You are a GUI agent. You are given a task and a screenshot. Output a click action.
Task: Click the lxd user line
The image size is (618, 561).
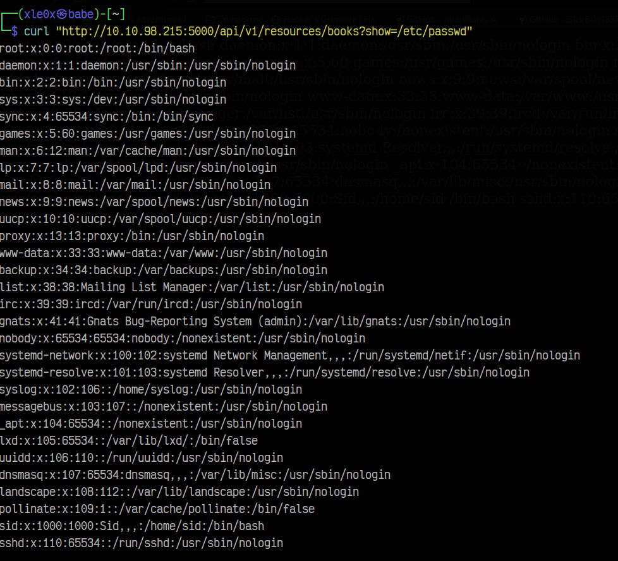click(x=129, y=440)
